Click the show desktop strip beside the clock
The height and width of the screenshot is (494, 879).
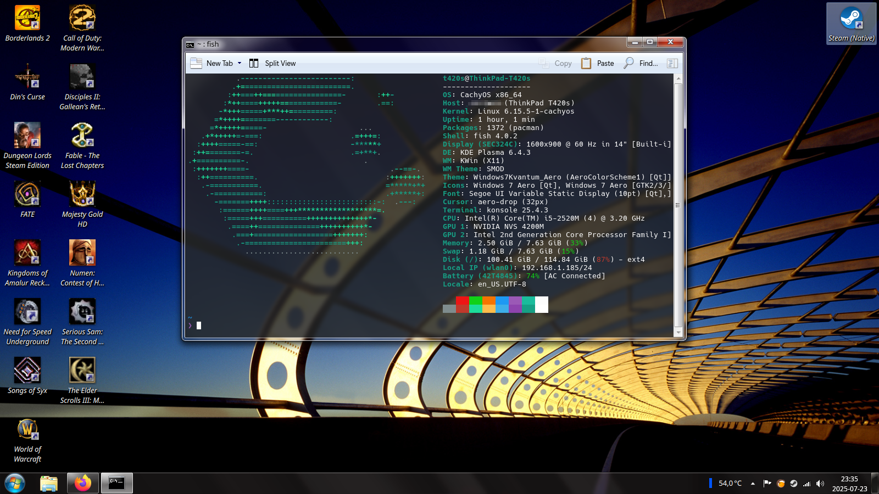[875, 484]
